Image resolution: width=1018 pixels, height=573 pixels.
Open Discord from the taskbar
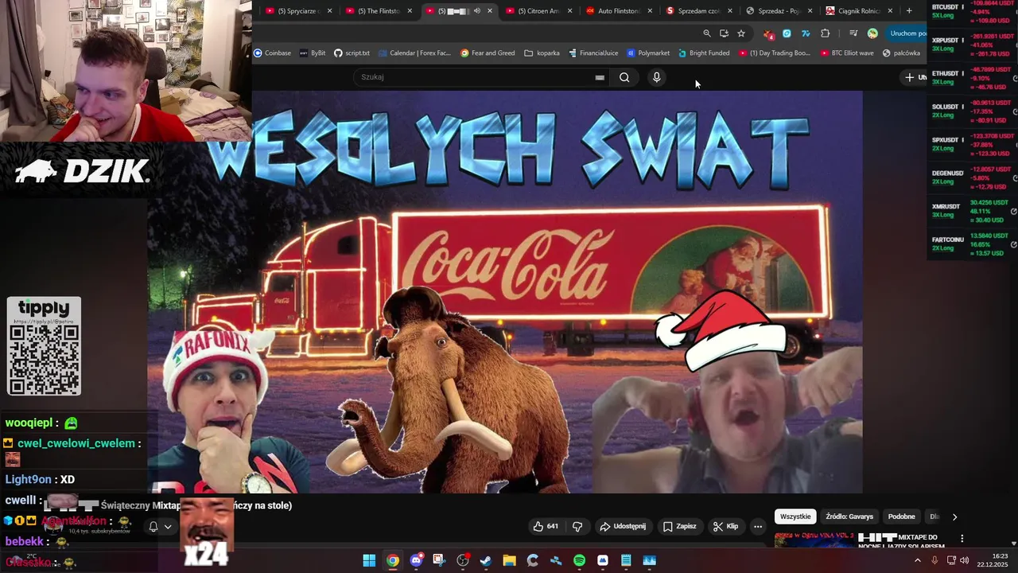[x=416, y=560]
